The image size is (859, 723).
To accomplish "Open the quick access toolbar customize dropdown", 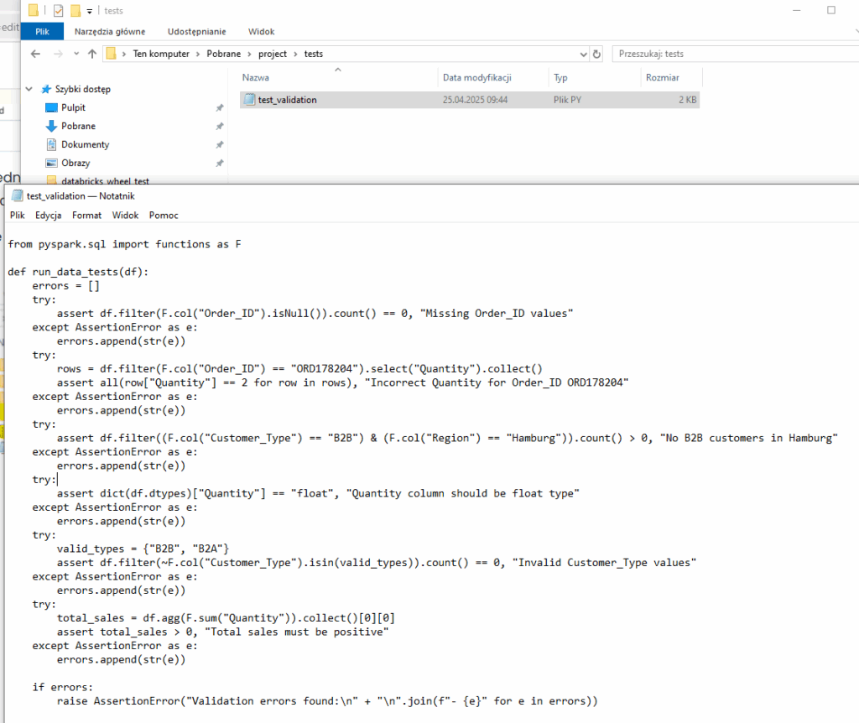I will click(90, 11).
